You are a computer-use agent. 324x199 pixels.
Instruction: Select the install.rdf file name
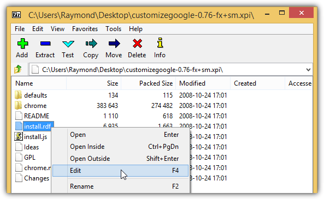[37, 126]
